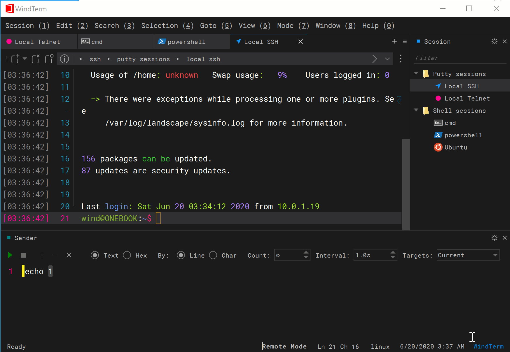
Task: Open the Search menu
Action: pos(115,26)
